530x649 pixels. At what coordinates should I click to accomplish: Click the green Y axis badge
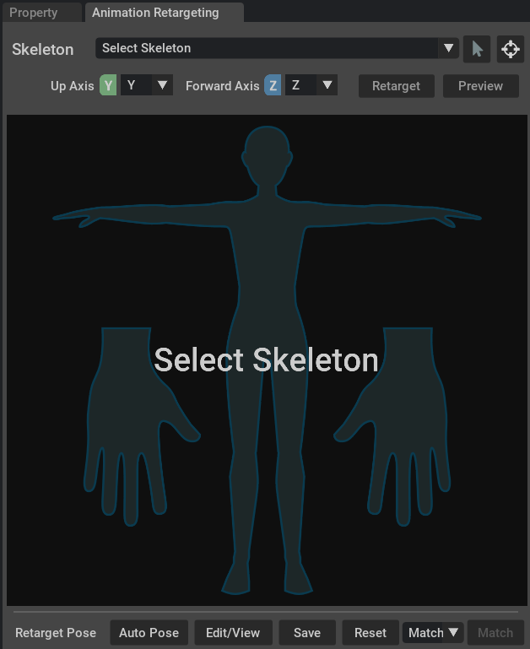click(108, 86)
